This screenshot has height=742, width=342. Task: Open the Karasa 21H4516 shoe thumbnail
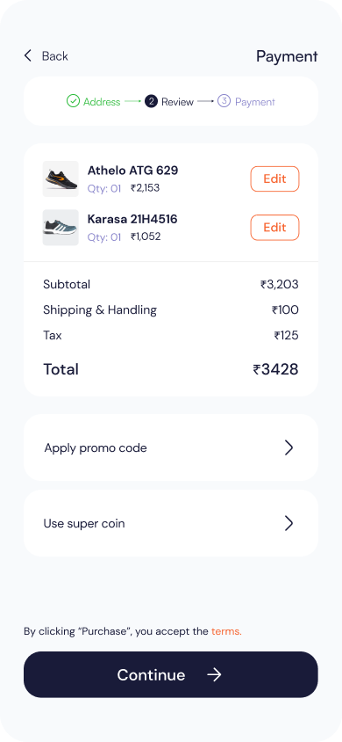61,228
